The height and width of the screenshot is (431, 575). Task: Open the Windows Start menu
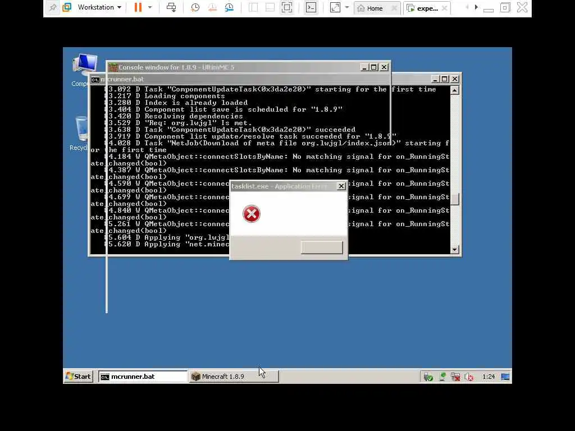click(78, 377)
